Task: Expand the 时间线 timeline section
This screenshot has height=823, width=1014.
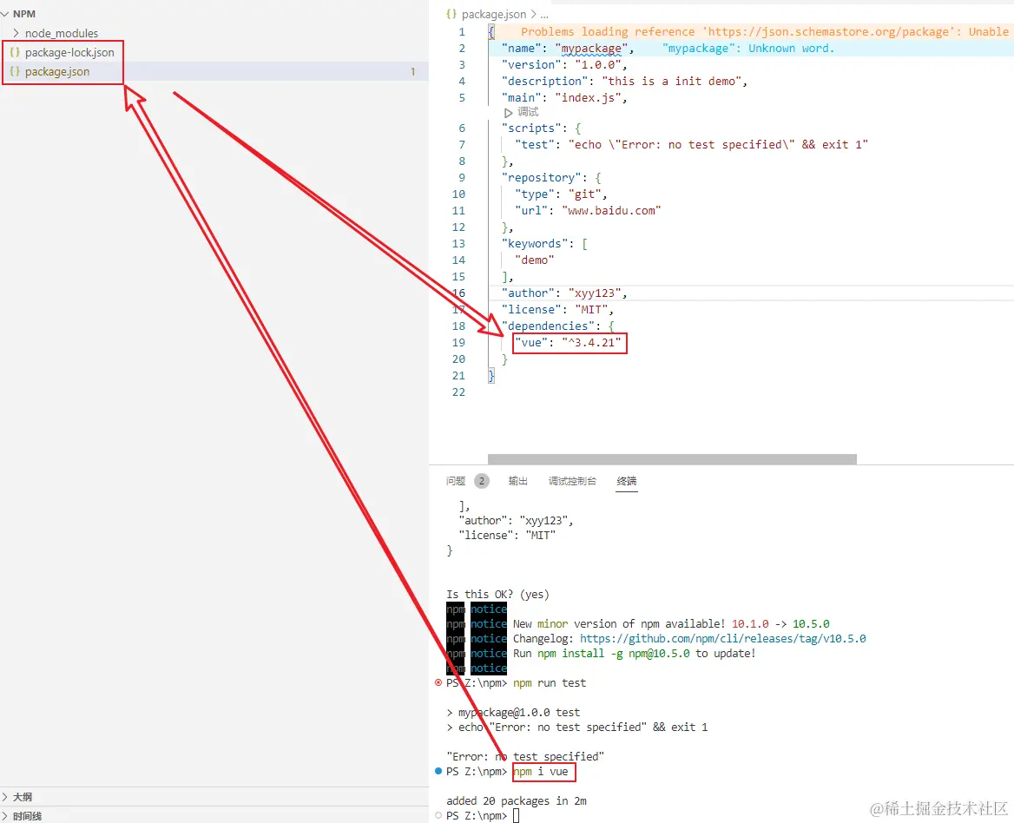Action: pyautogui.click(x=27, y=816)
